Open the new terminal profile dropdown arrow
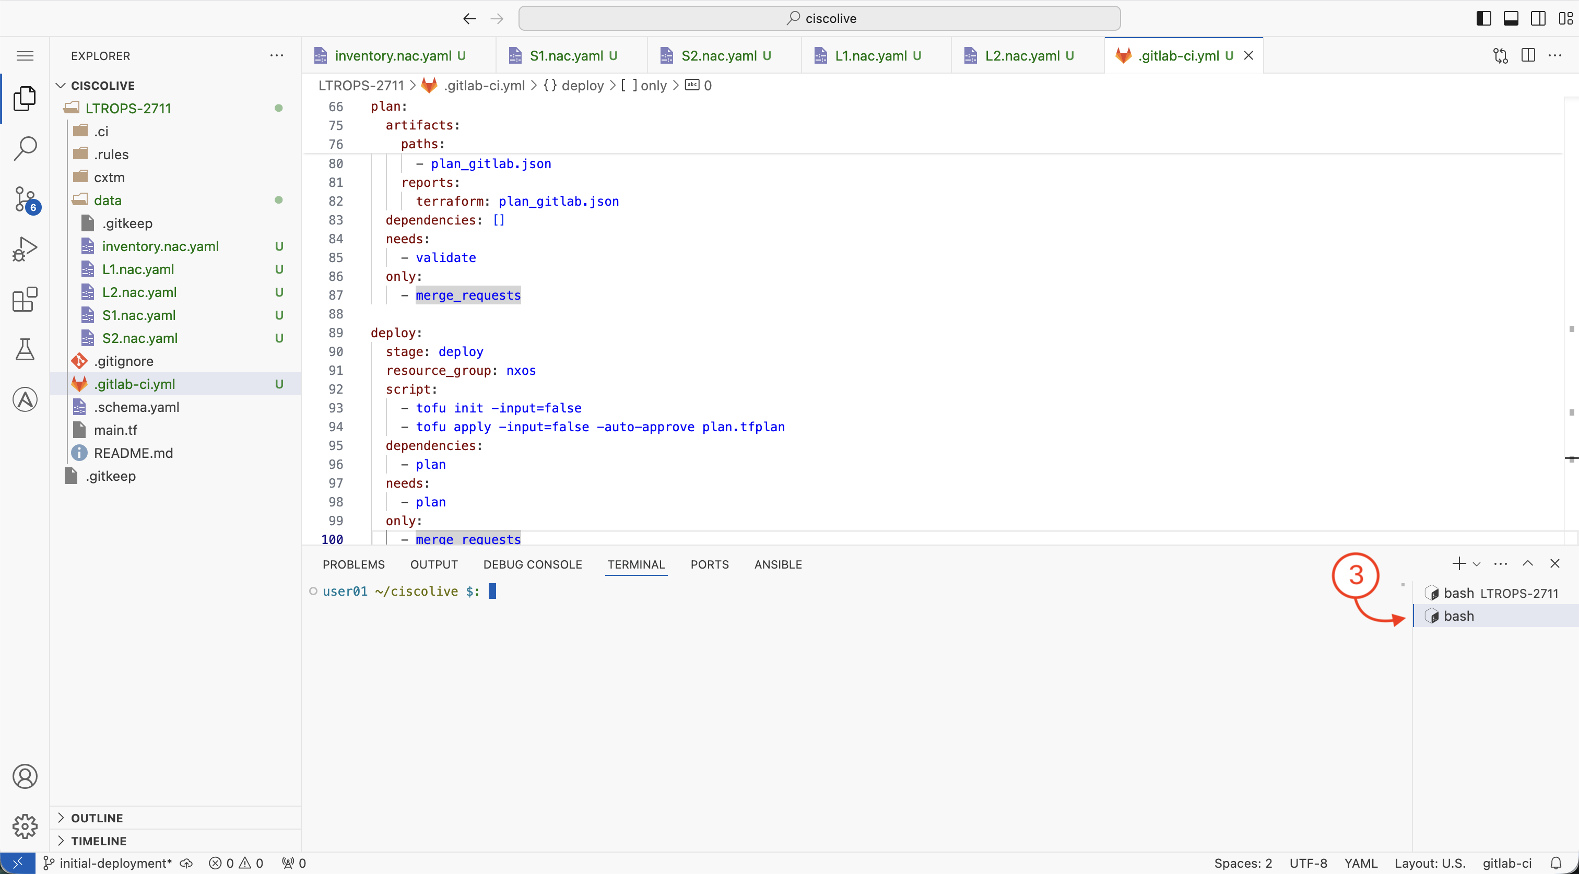1579x874 pixels. [1477, 564]
